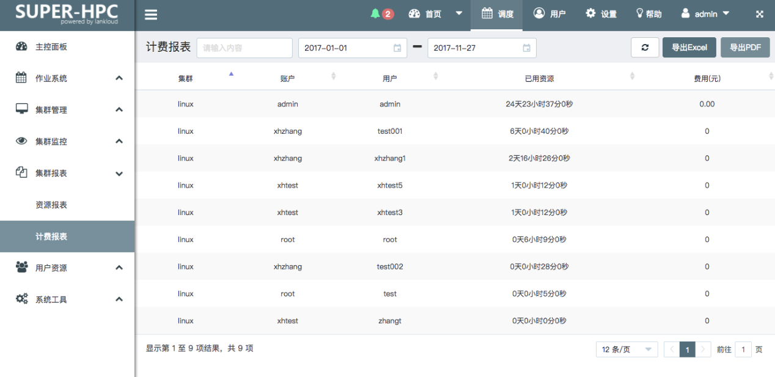Click the 导出PDF button
This screenshot has width=775, height=377.
745,48
